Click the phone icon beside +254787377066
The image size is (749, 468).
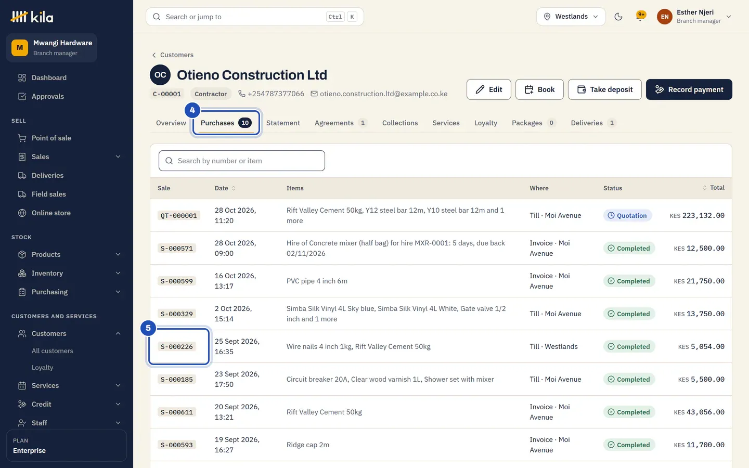point(242,94)
